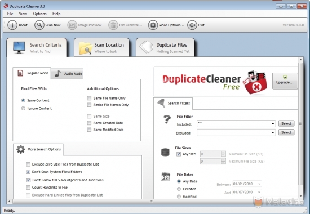
Task: Click Select button for Excluded filter
Action: (286, 132)
